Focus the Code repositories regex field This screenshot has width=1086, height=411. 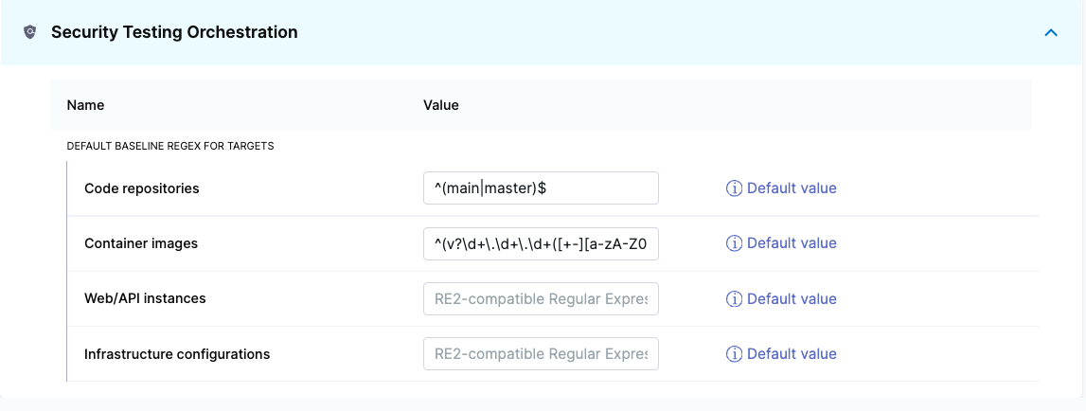[540, 188]
